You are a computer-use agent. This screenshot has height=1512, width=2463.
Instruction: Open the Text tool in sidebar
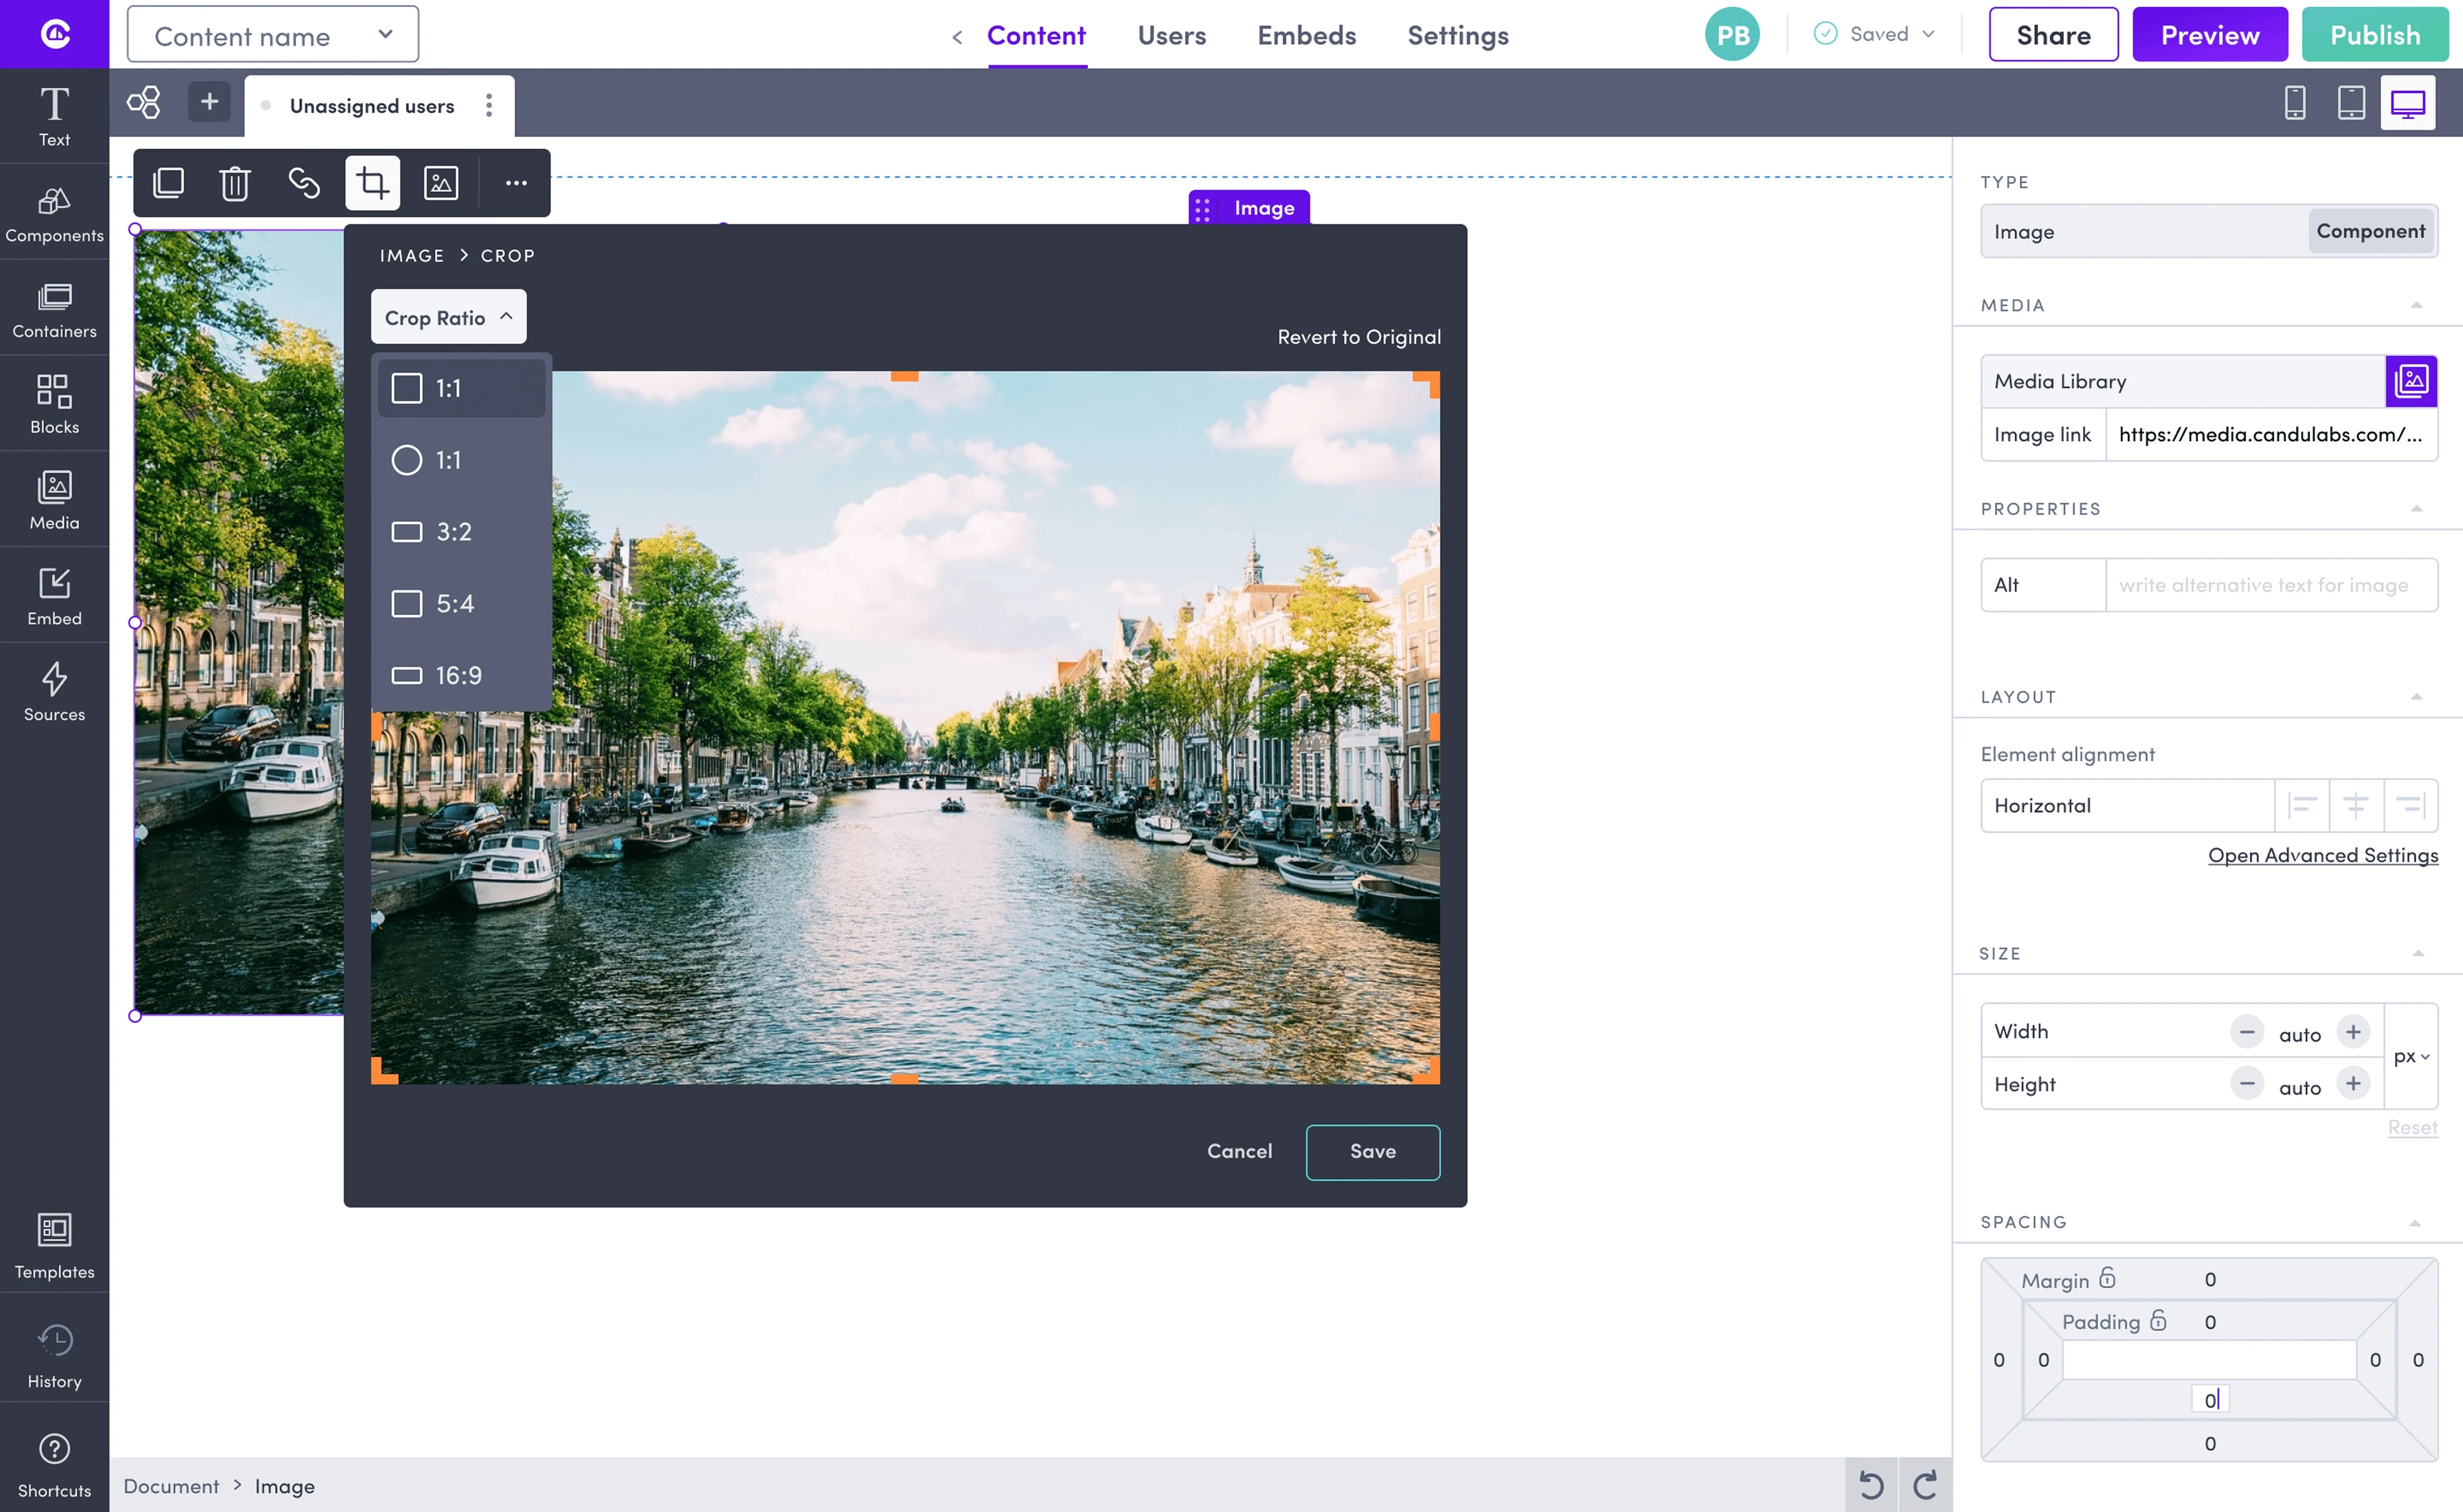(54, 116)
